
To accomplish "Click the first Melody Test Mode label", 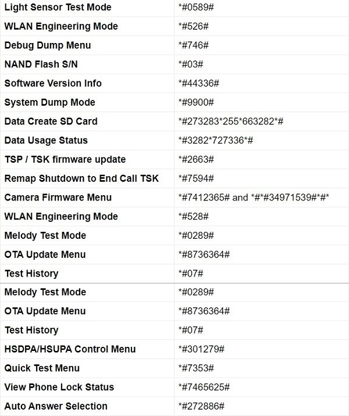I will tap(45, 235).
